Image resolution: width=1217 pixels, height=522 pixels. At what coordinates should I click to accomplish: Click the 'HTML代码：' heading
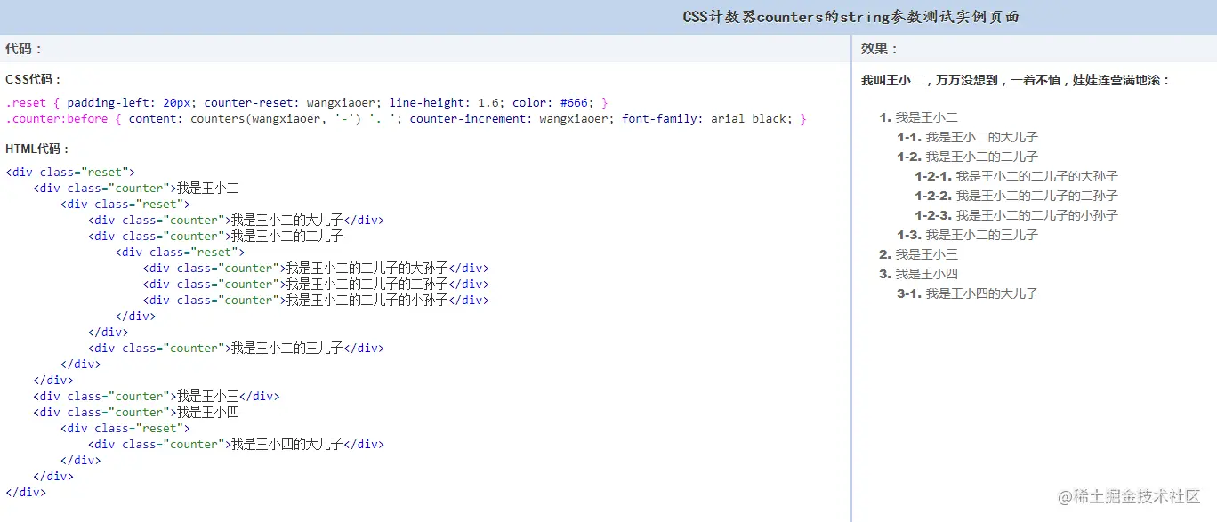coord(37,149)
